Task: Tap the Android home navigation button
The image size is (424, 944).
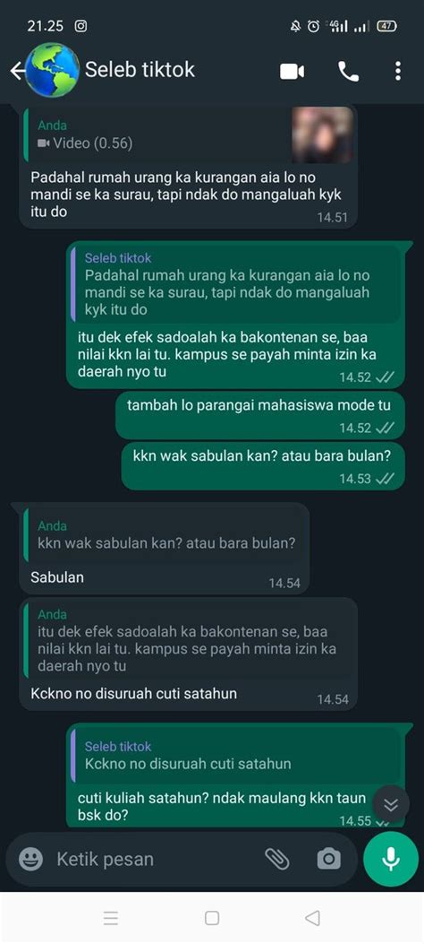Action: pyautogui.click(x=212, y=918)
